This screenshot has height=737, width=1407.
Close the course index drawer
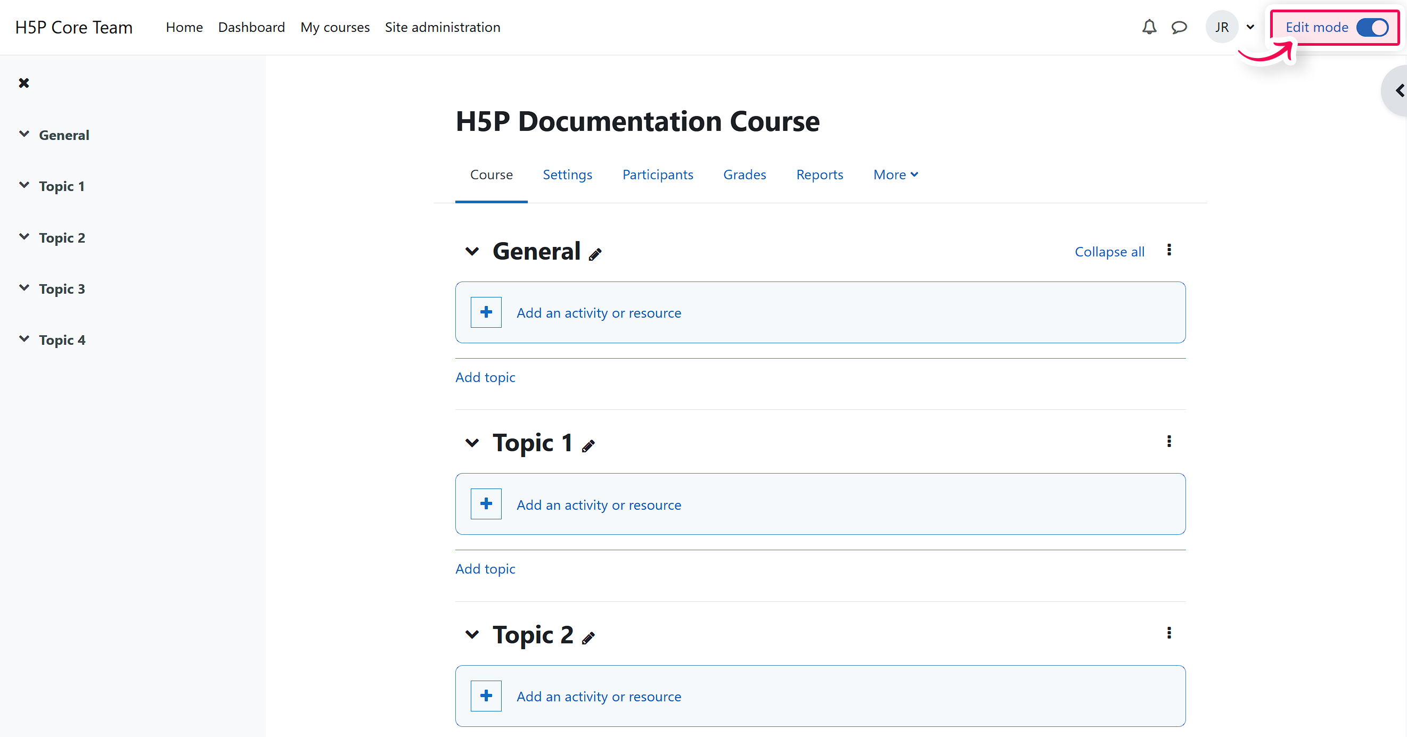click(23, 83)
